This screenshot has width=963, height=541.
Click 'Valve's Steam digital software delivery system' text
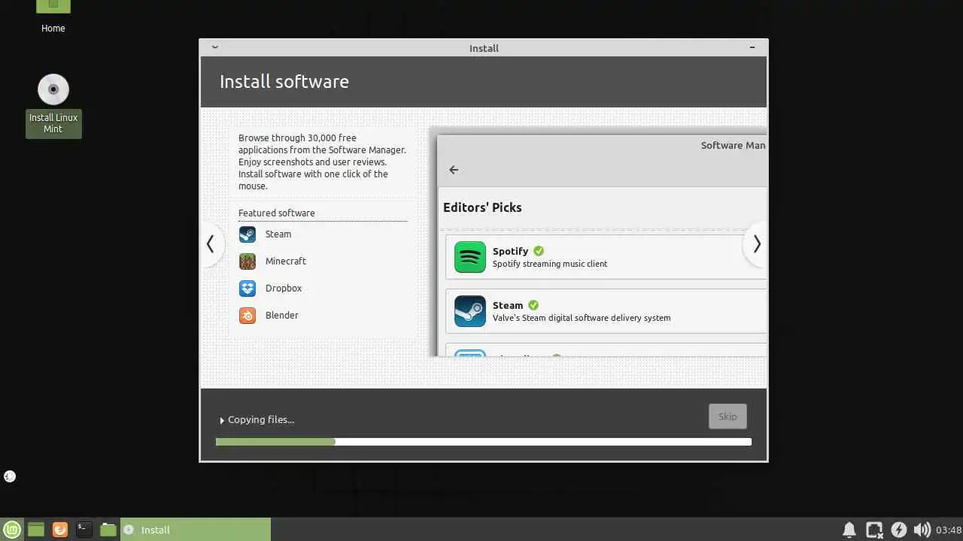(582, 318)
